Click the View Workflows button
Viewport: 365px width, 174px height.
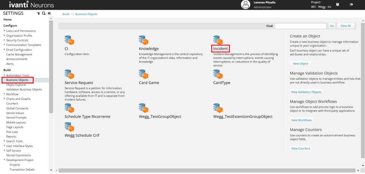301,120
